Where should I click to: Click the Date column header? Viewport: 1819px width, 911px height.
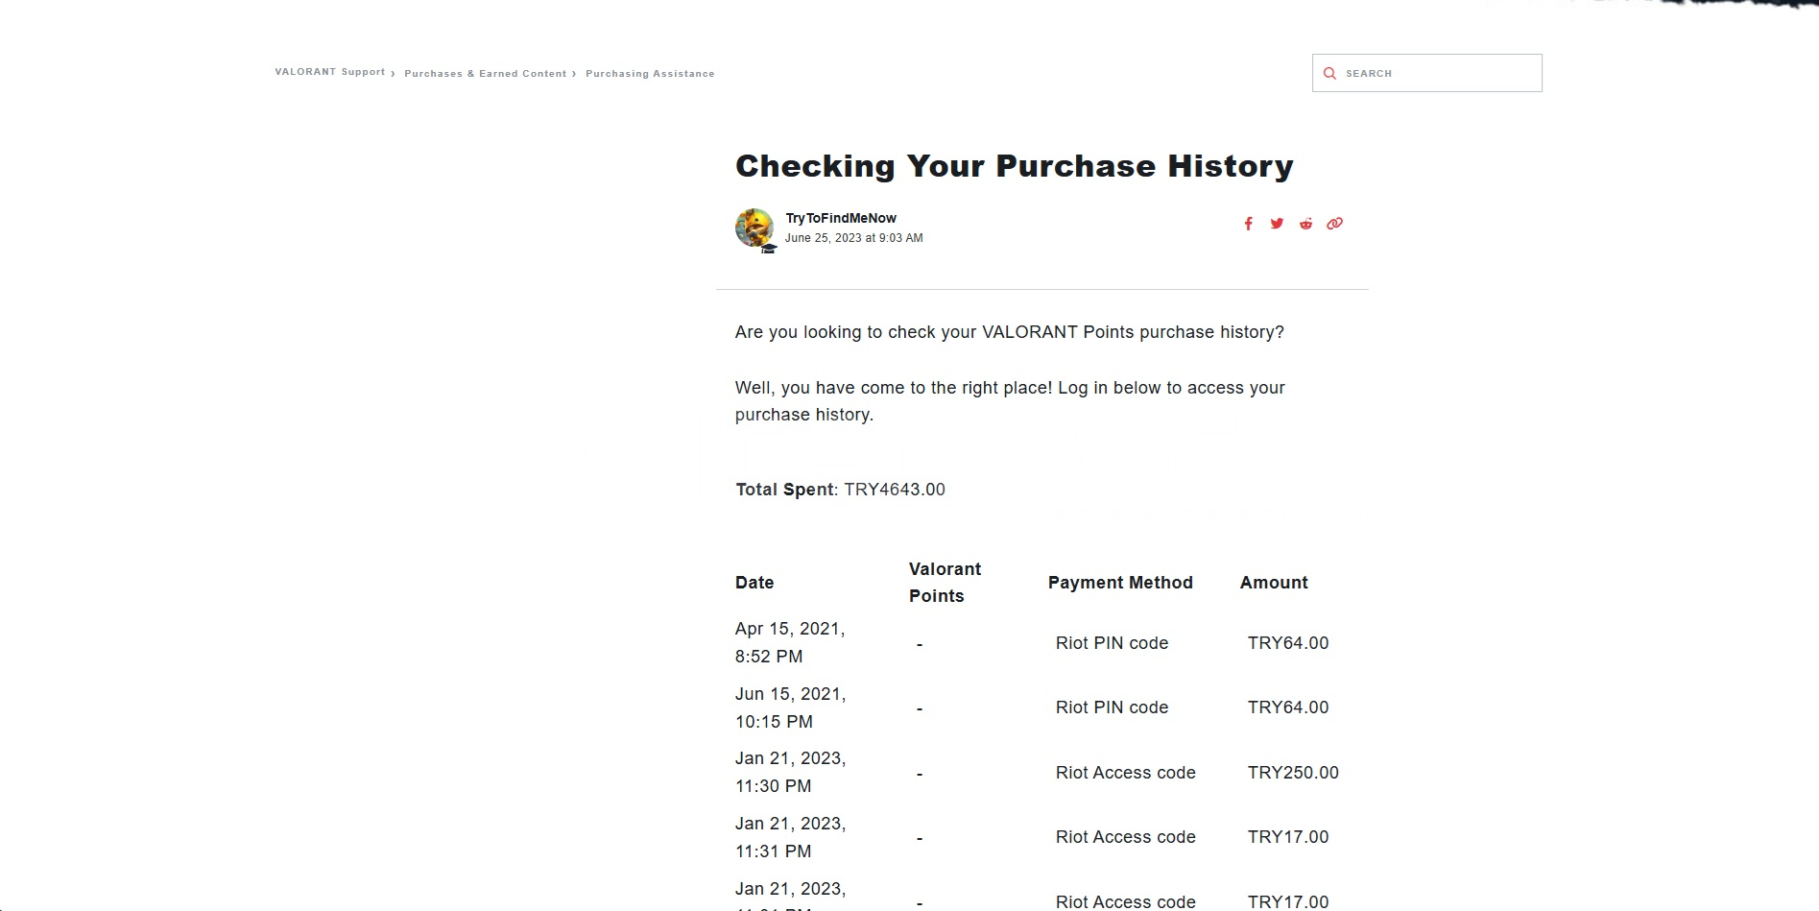pyautogui.click(x=754, y=583)
